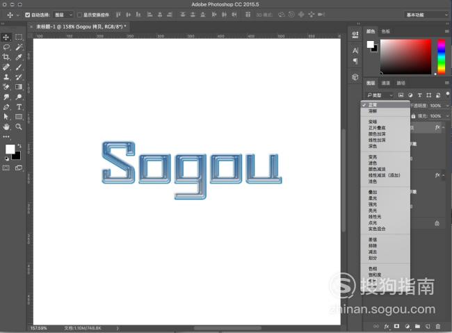
Task: Click the add layer style fx button
Action: (387, 326)
